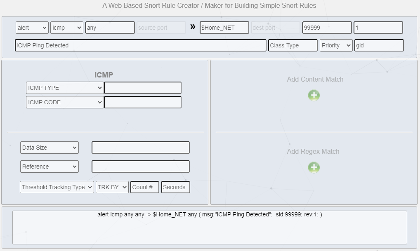Open the ICMP TYPE dropdown
Screen dimensions: 420x251
[64, 87]
